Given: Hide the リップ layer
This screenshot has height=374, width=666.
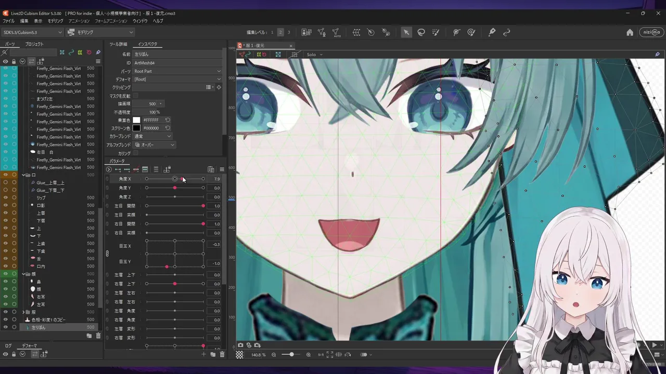Looking at the screenshot, I should 6,198.
